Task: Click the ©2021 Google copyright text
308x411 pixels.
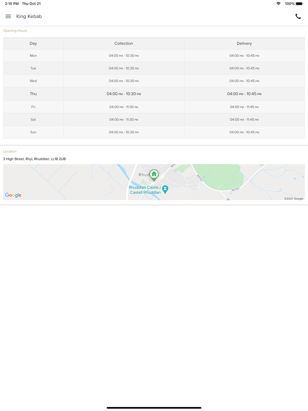Action: tap(294, 199)
